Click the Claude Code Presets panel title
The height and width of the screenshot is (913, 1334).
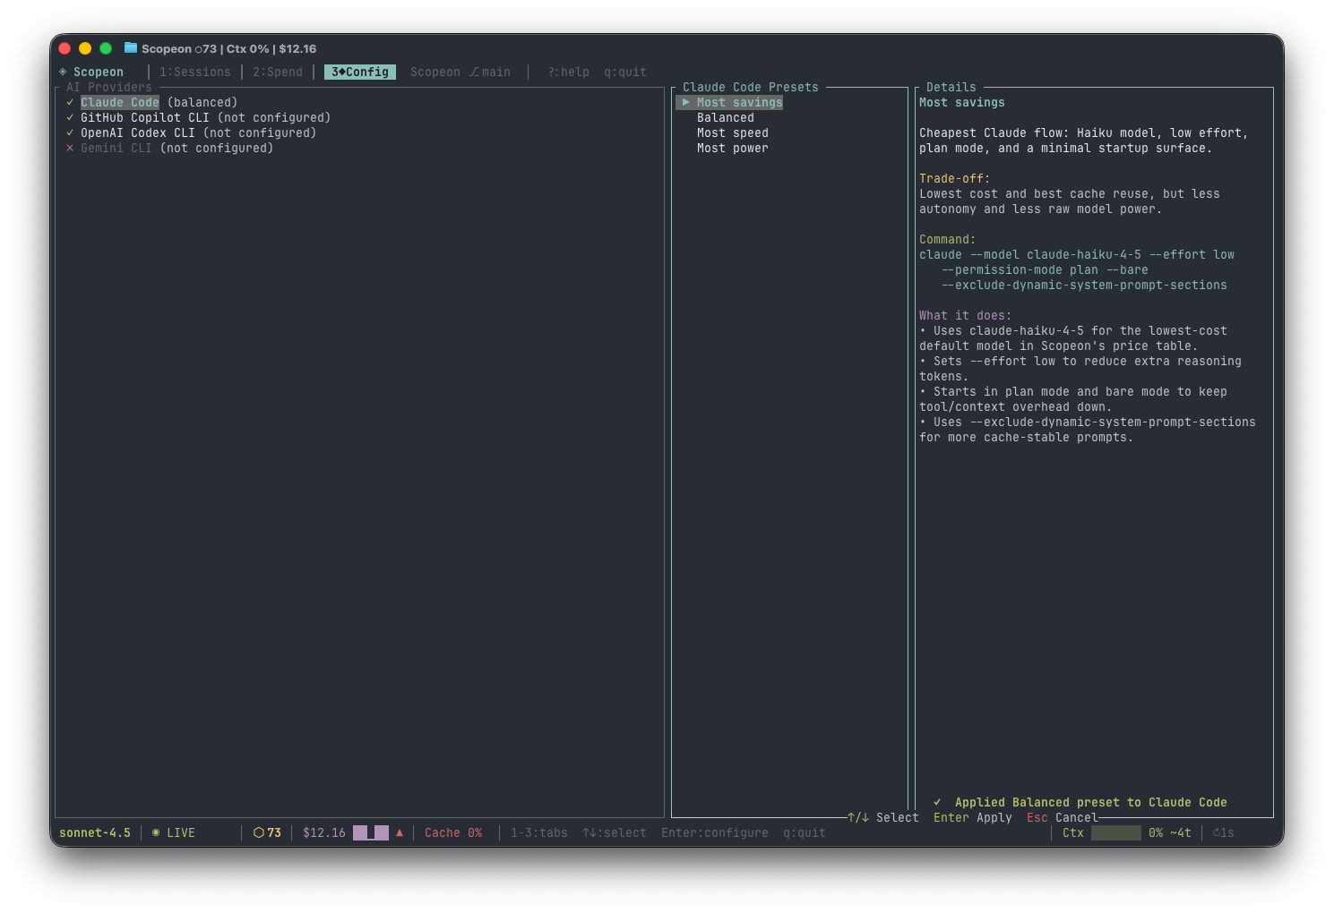click(x=751, y=87)
